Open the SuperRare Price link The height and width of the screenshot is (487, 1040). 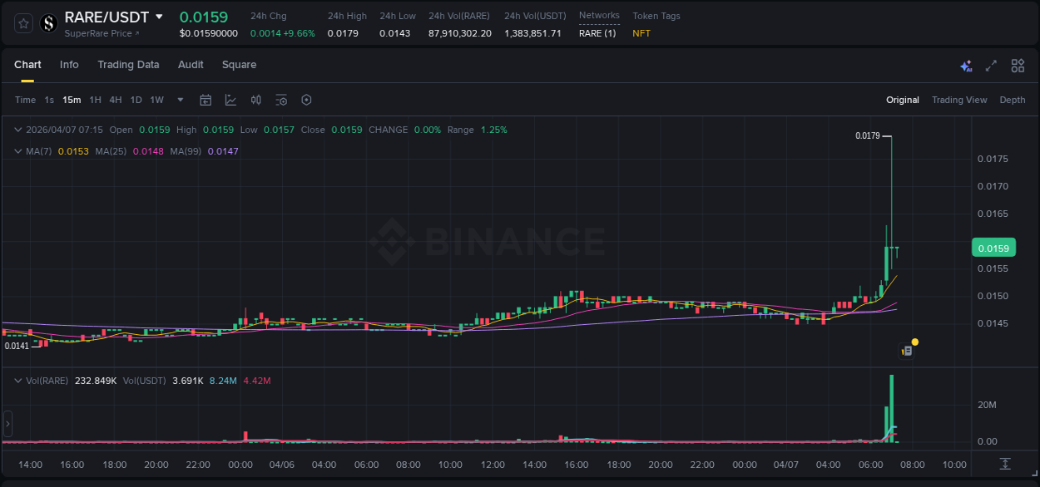[99, 33]
